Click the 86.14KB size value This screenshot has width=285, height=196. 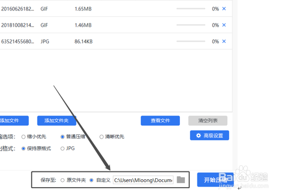(83, 42)
